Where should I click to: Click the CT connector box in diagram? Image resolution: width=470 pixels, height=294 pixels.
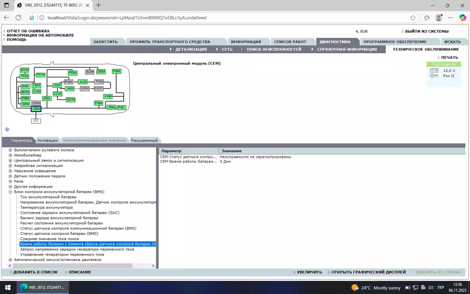point(36,121)
